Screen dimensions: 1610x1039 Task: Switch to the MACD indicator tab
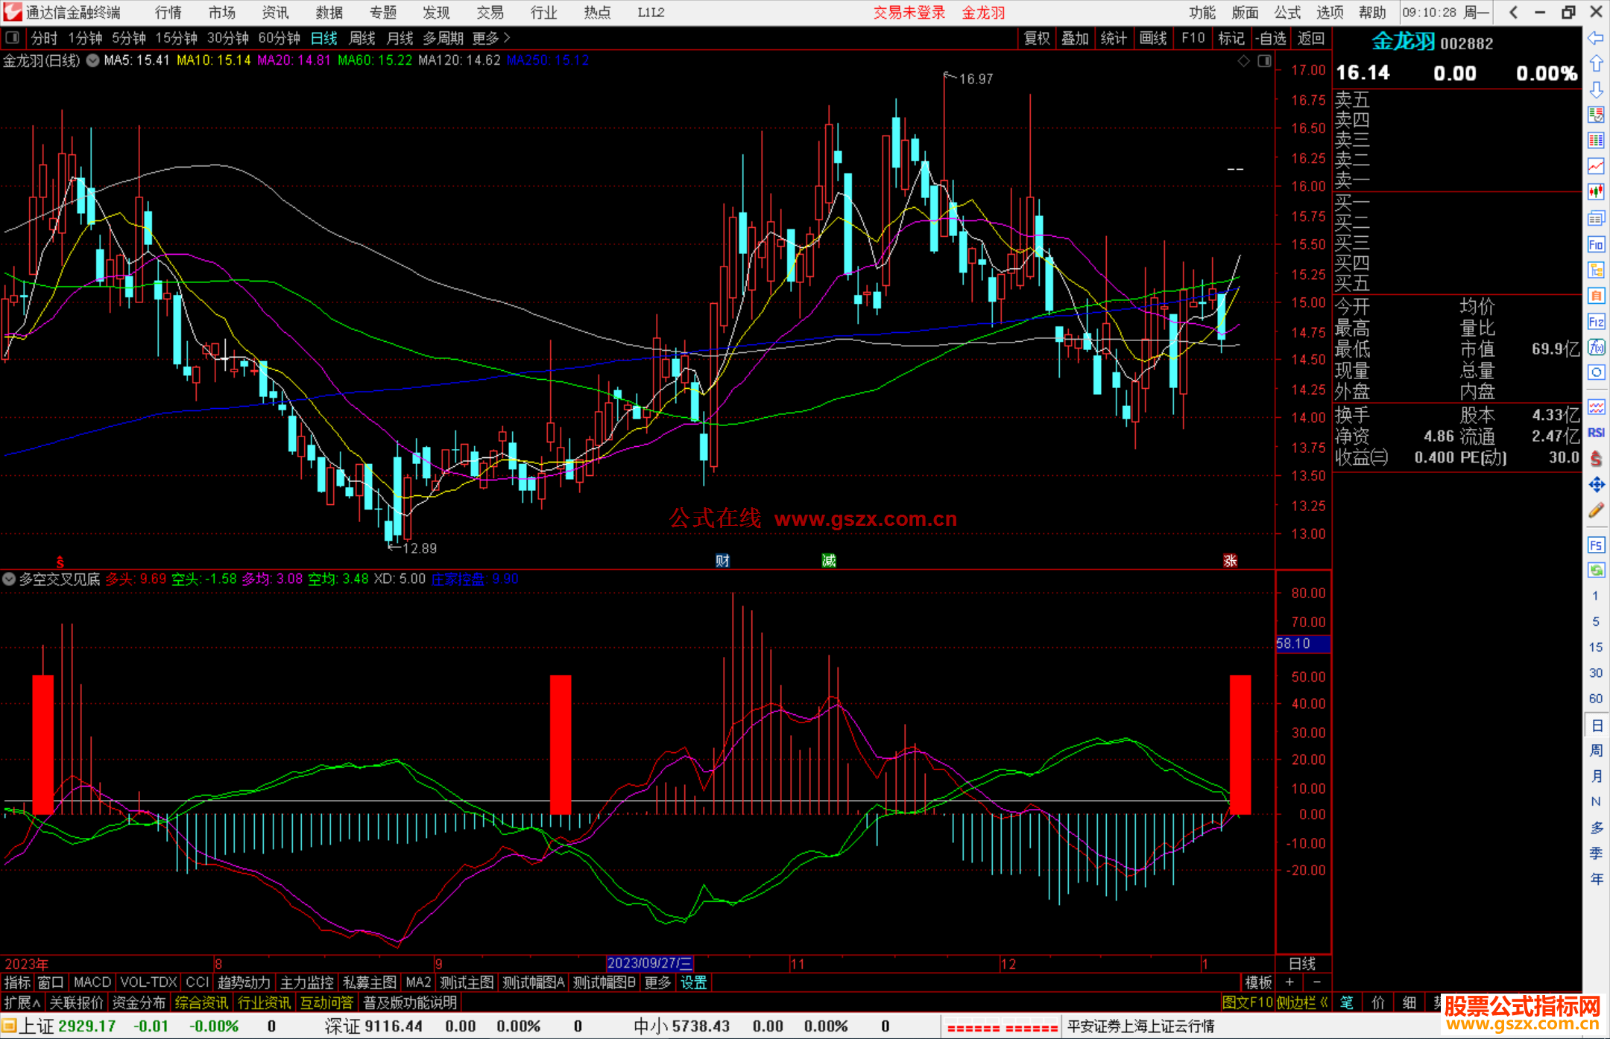92,982
